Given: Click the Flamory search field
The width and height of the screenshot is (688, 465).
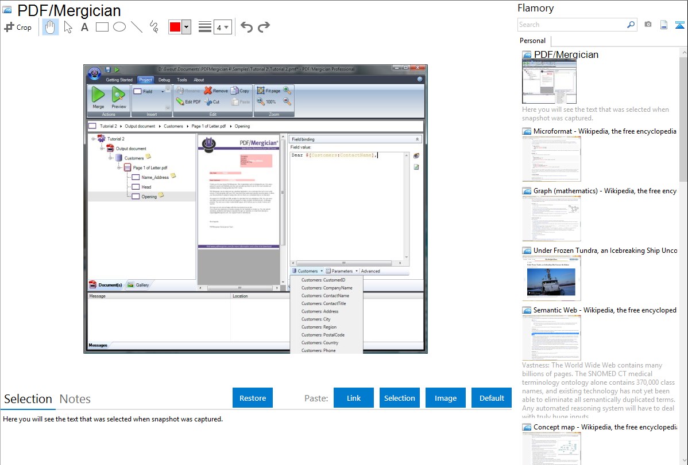Looking at the screenshot, I should 572,25.
